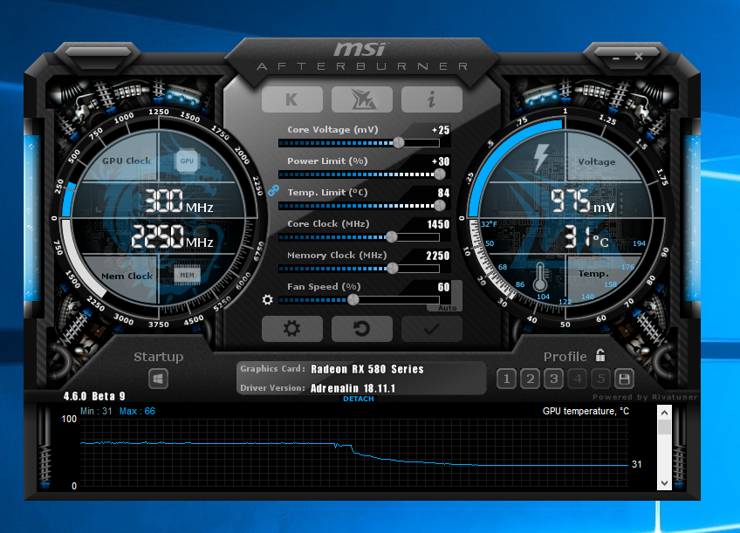Viewport: 740px width, 533px height.
Task: Click the monitor graph scrollbar up arrow
Action: coord(664,413)
